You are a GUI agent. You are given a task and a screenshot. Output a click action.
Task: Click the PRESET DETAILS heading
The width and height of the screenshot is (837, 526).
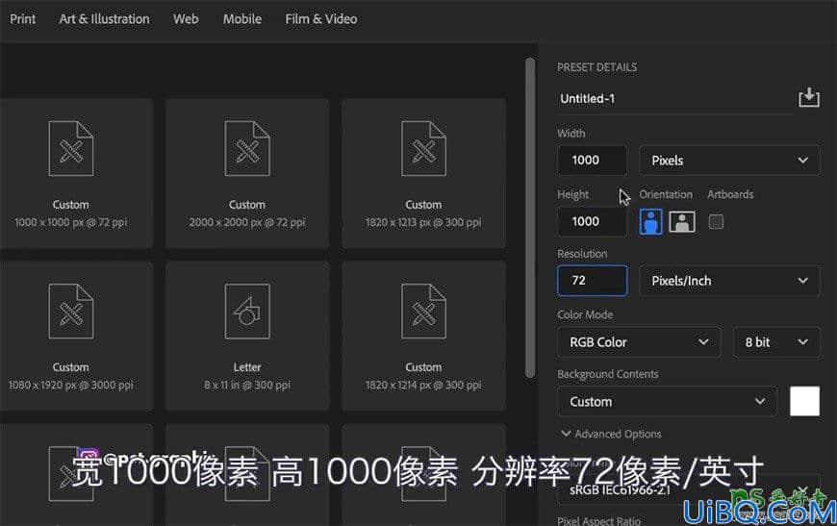[x=596, y=67]
